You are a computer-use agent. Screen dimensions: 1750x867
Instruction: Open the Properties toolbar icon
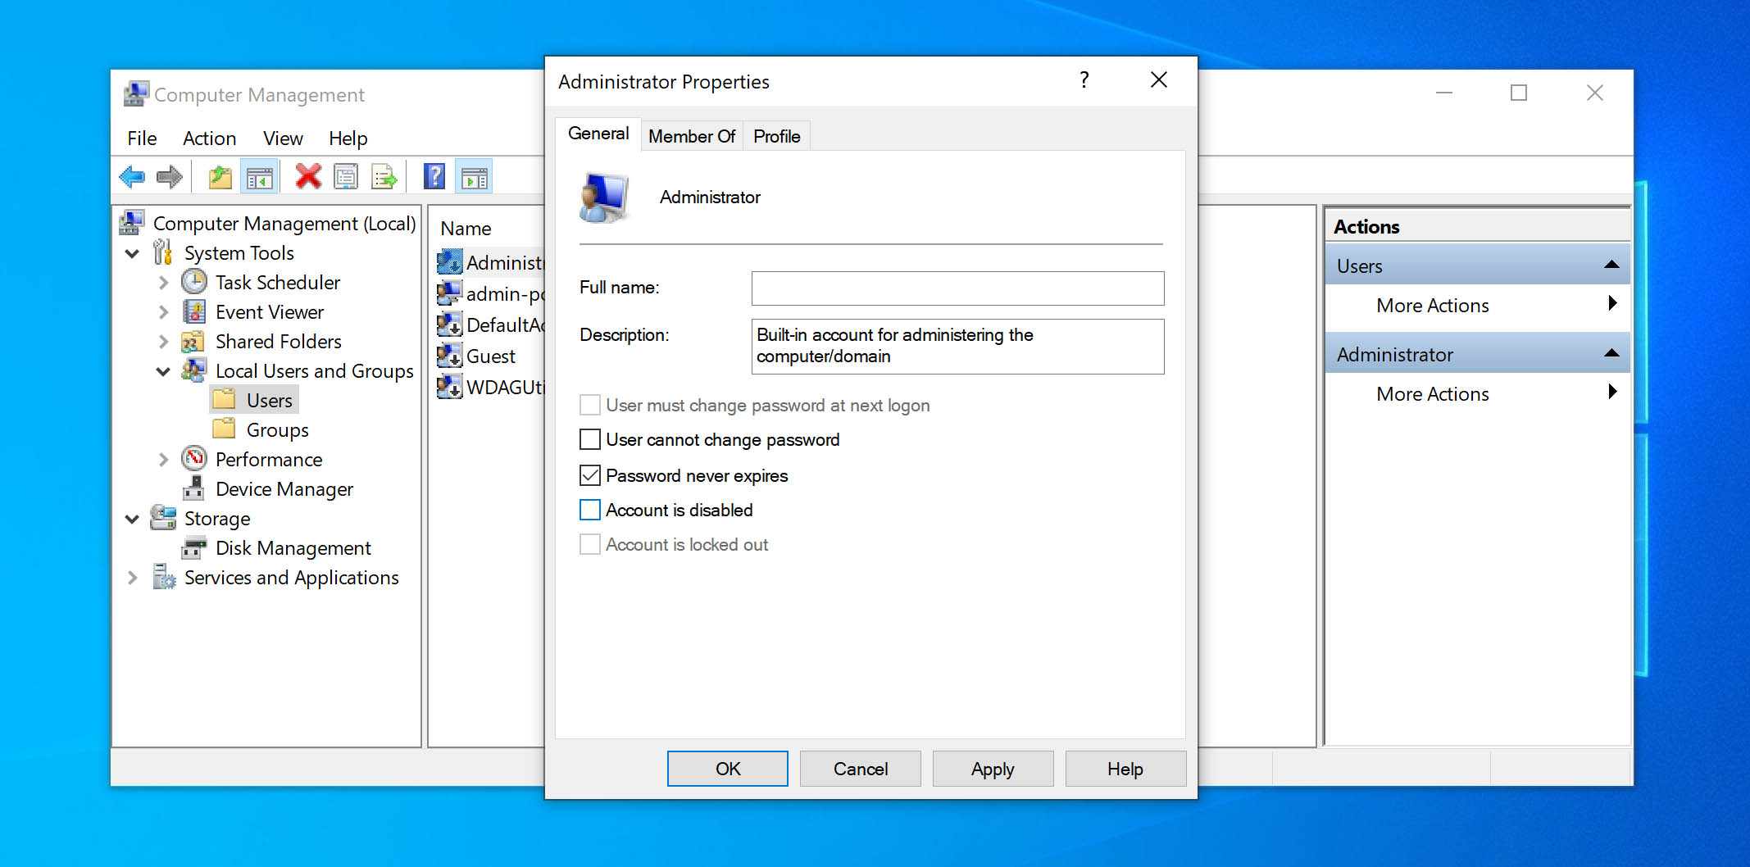(x=346, y=176)
